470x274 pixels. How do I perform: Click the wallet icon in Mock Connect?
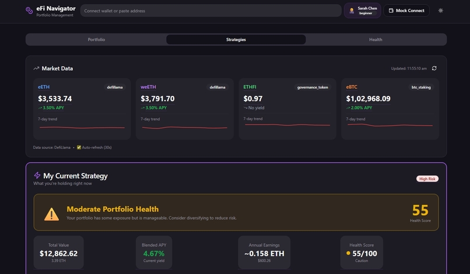coord(391,11)
